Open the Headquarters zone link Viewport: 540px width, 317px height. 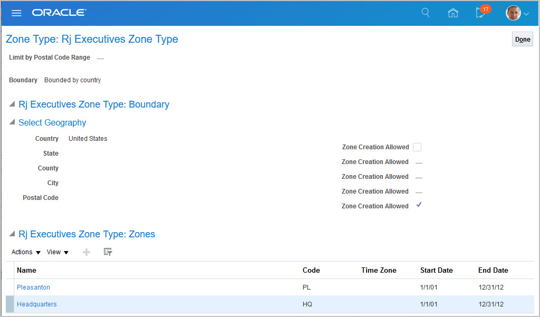(36, 304)
